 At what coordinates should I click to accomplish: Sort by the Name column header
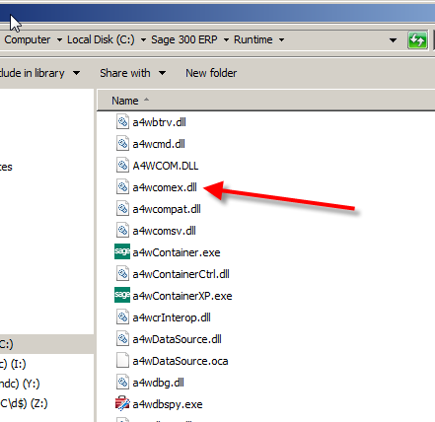click(x=125, y=101)
